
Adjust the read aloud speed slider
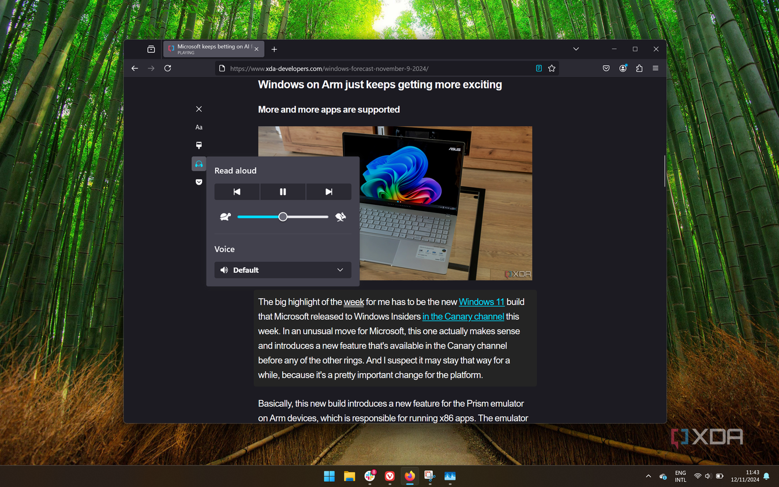[283, 217]
